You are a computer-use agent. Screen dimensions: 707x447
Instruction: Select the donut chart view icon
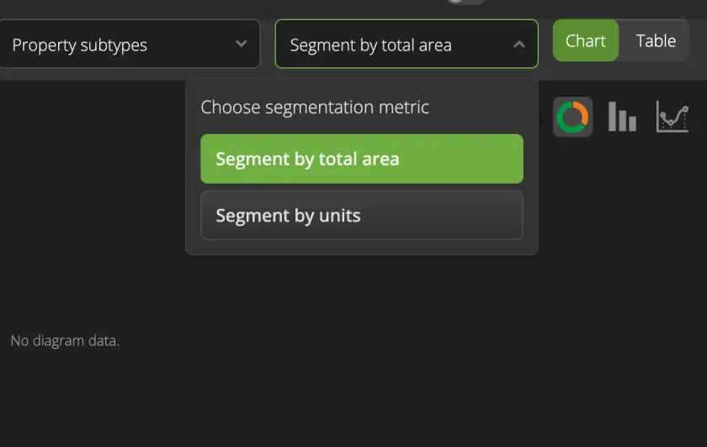(x=572, y=117)
